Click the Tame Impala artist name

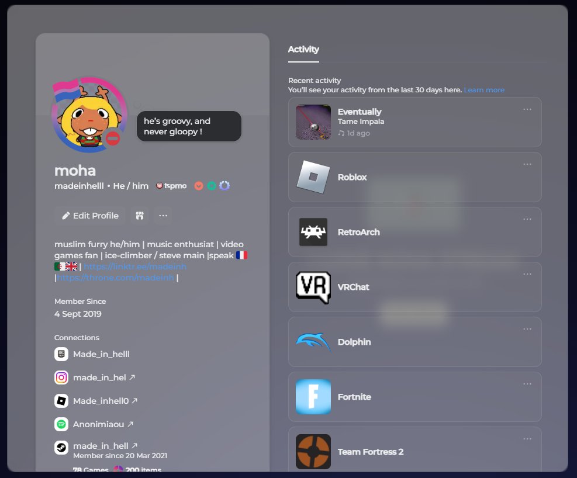(361, 122)
